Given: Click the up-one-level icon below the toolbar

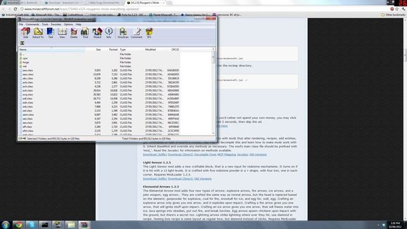Looking at the screenshot, I should coord(22,43).
